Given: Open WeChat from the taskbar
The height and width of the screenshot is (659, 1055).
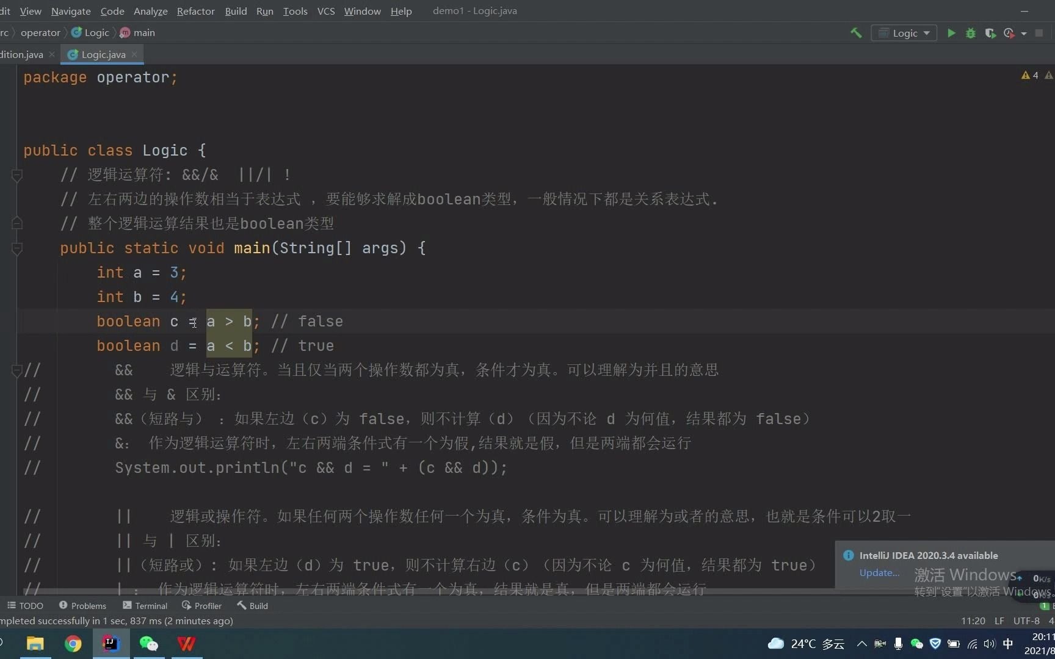Looking at the screenshot, I should pyautogui.click(x=148, y=644).
